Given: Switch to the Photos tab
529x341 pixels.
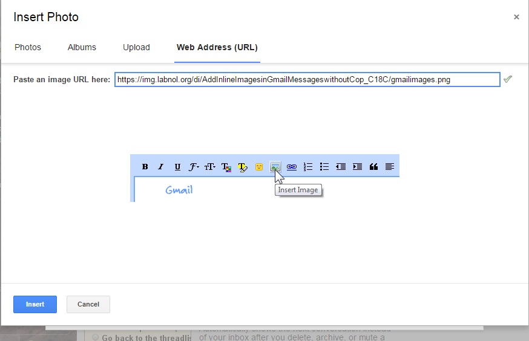Looking at the screenshot, I should click(28, 47).
